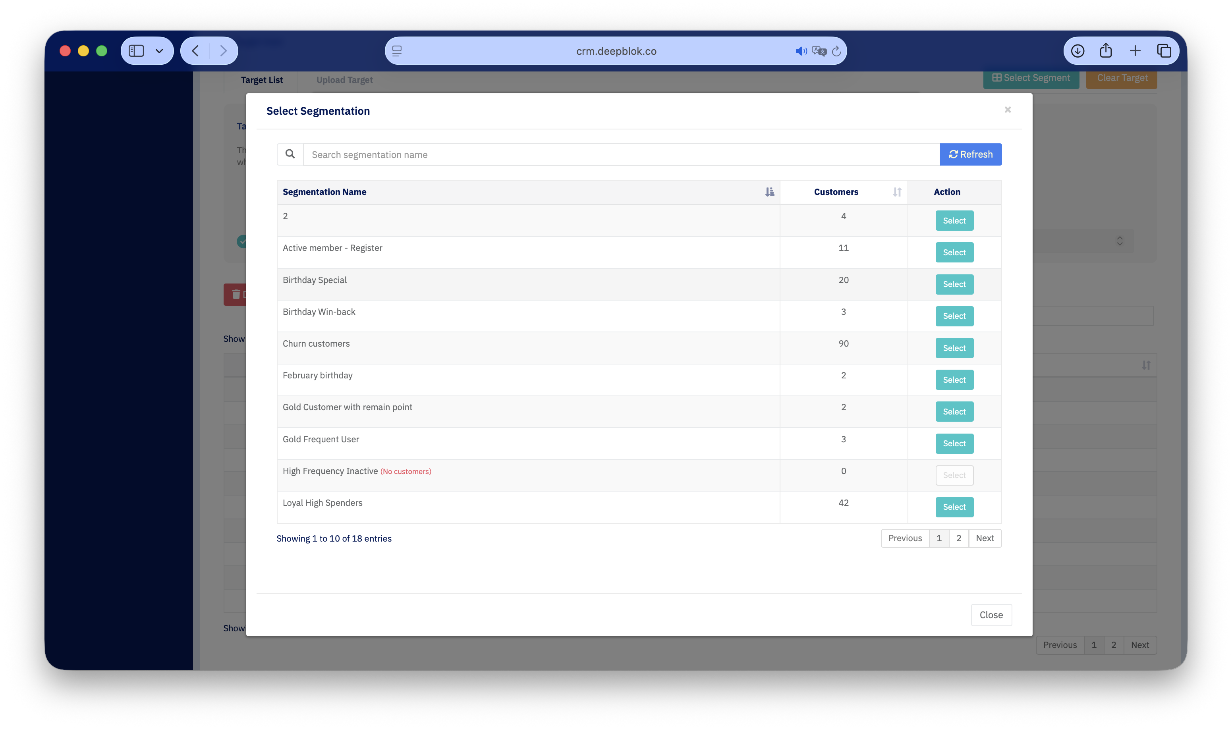The height and width of the screenshot is (729, 1232).
Task: Select the segment named 2
Action: point(954,221)
